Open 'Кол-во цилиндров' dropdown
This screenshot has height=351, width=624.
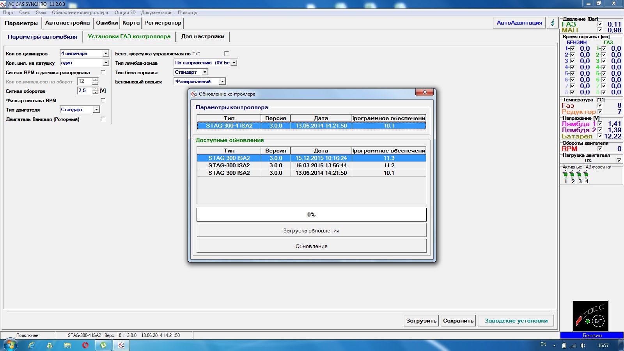point(106,53)
